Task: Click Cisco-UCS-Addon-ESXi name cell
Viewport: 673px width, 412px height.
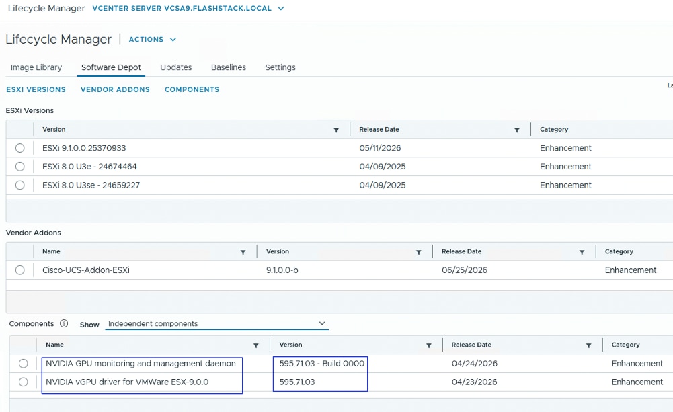Action: point(86,270)
